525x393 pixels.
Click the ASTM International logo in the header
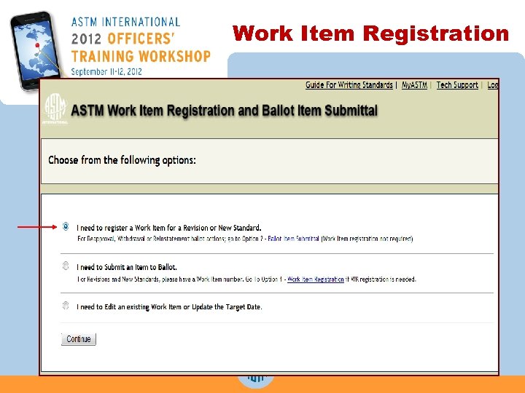pyautogui.click(x=55, y=108)
